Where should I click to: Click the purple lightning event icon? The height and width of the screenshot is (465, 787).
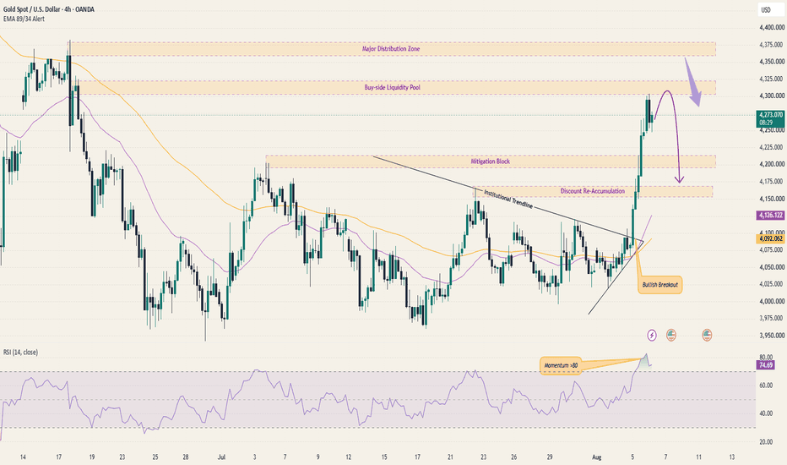tap(652, 335)
